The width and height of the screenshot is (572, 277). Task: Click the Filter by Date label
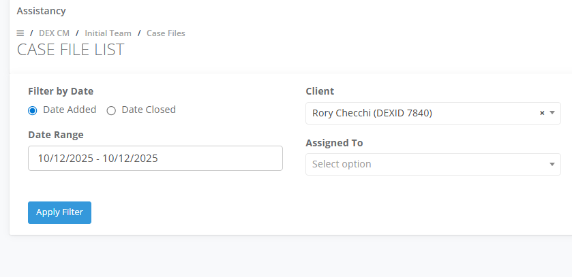click(x=61, y=91)
